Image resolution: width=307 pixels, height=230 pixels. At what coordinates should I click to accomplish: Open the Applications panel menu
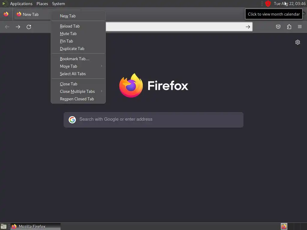(21, 4)
